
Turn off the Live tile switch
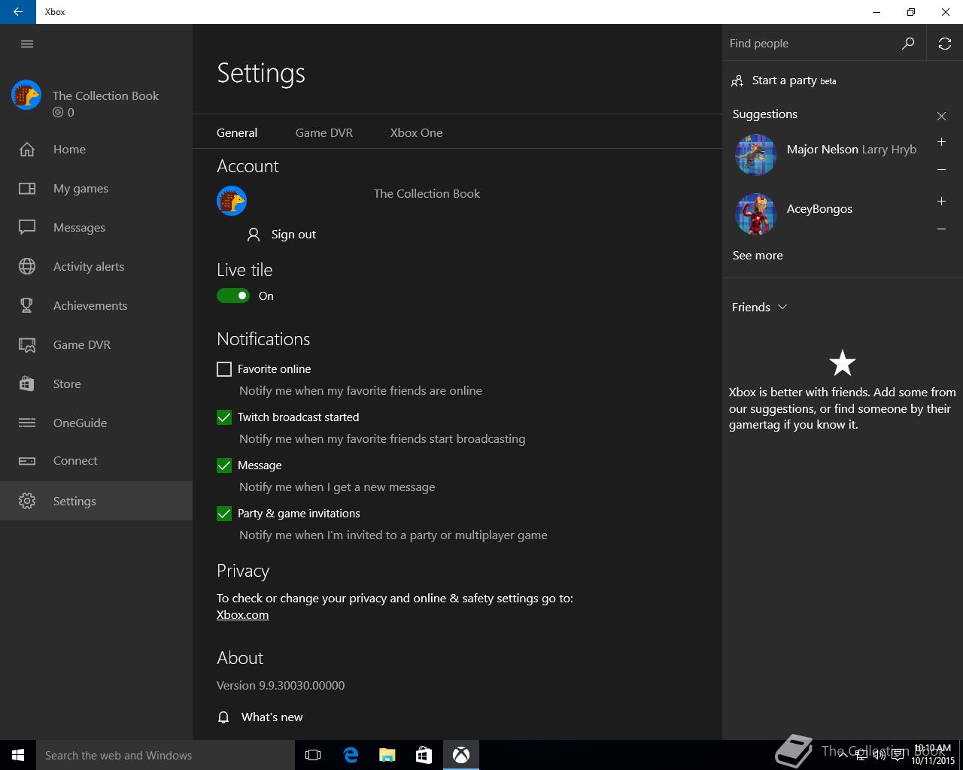coord(233,296)
